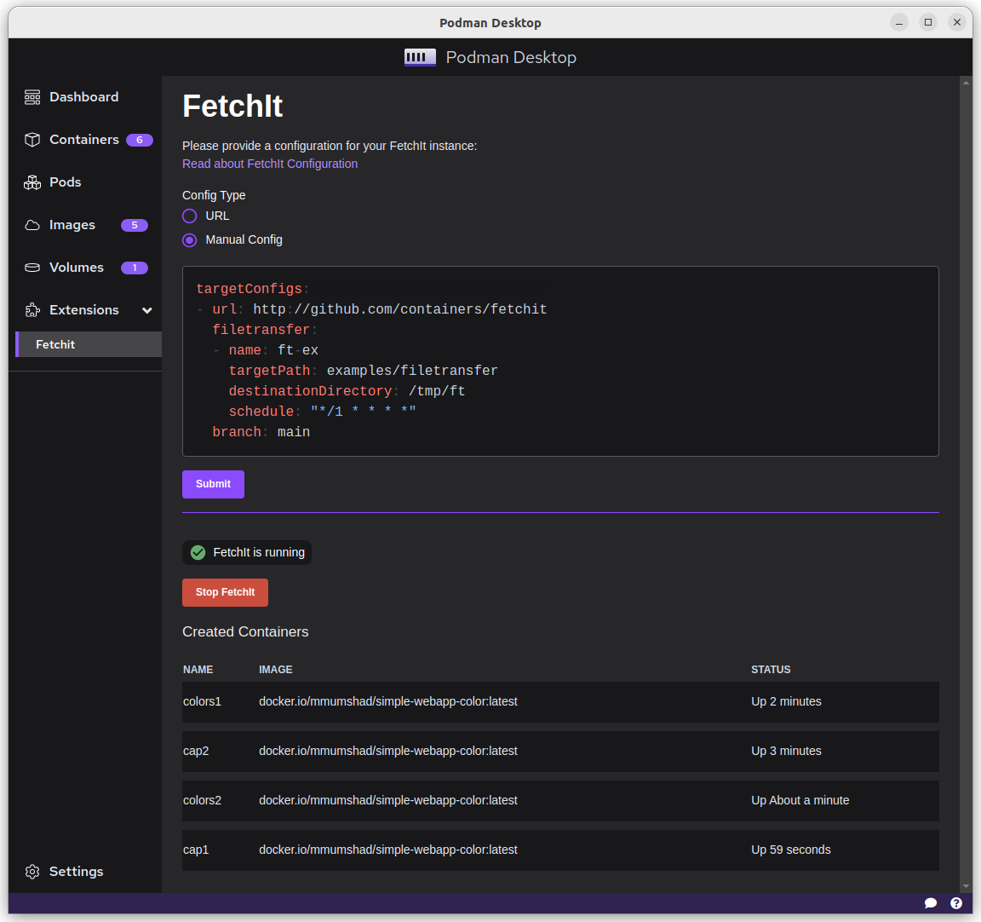This screenshot has width=981, height=922.
Task: Click the Dashboard icon in sidebar
Action: pyautogui.click(x=32, y=97)
